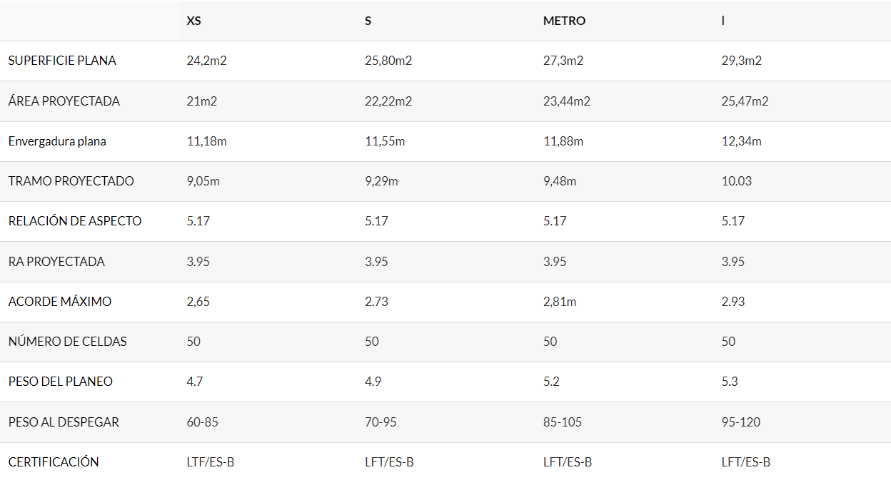Click the PESO AL DESPEGAR label
This screenshot has height=485, width=891.
tap(64, 422)
